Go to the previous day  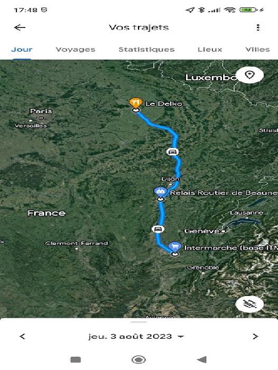22,336
